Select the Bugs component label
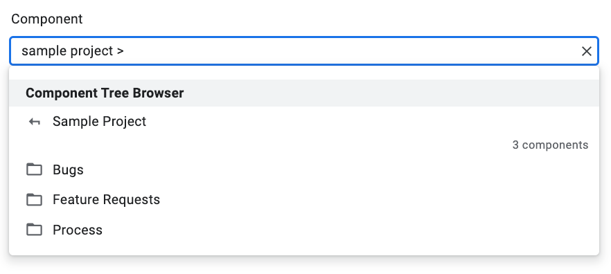The width and height of the screenshot is (611, 274). [68, 170]
